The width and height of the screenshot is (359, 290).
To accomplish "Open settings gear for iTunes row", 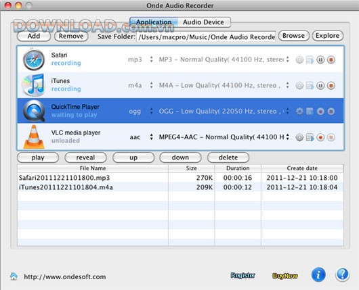I will (299, 86).
